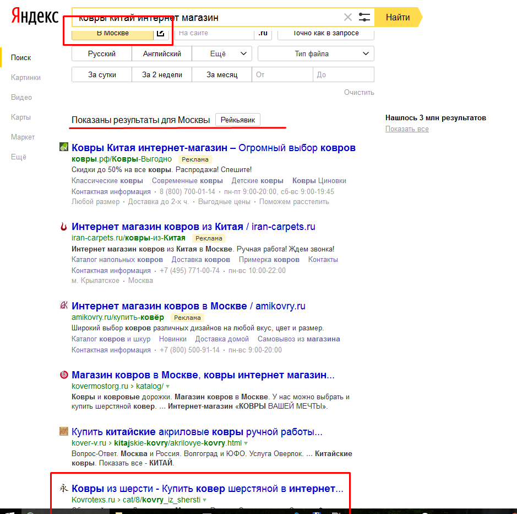
Task: Toggle Точно как в запросе filter
Action: [326, 33]
